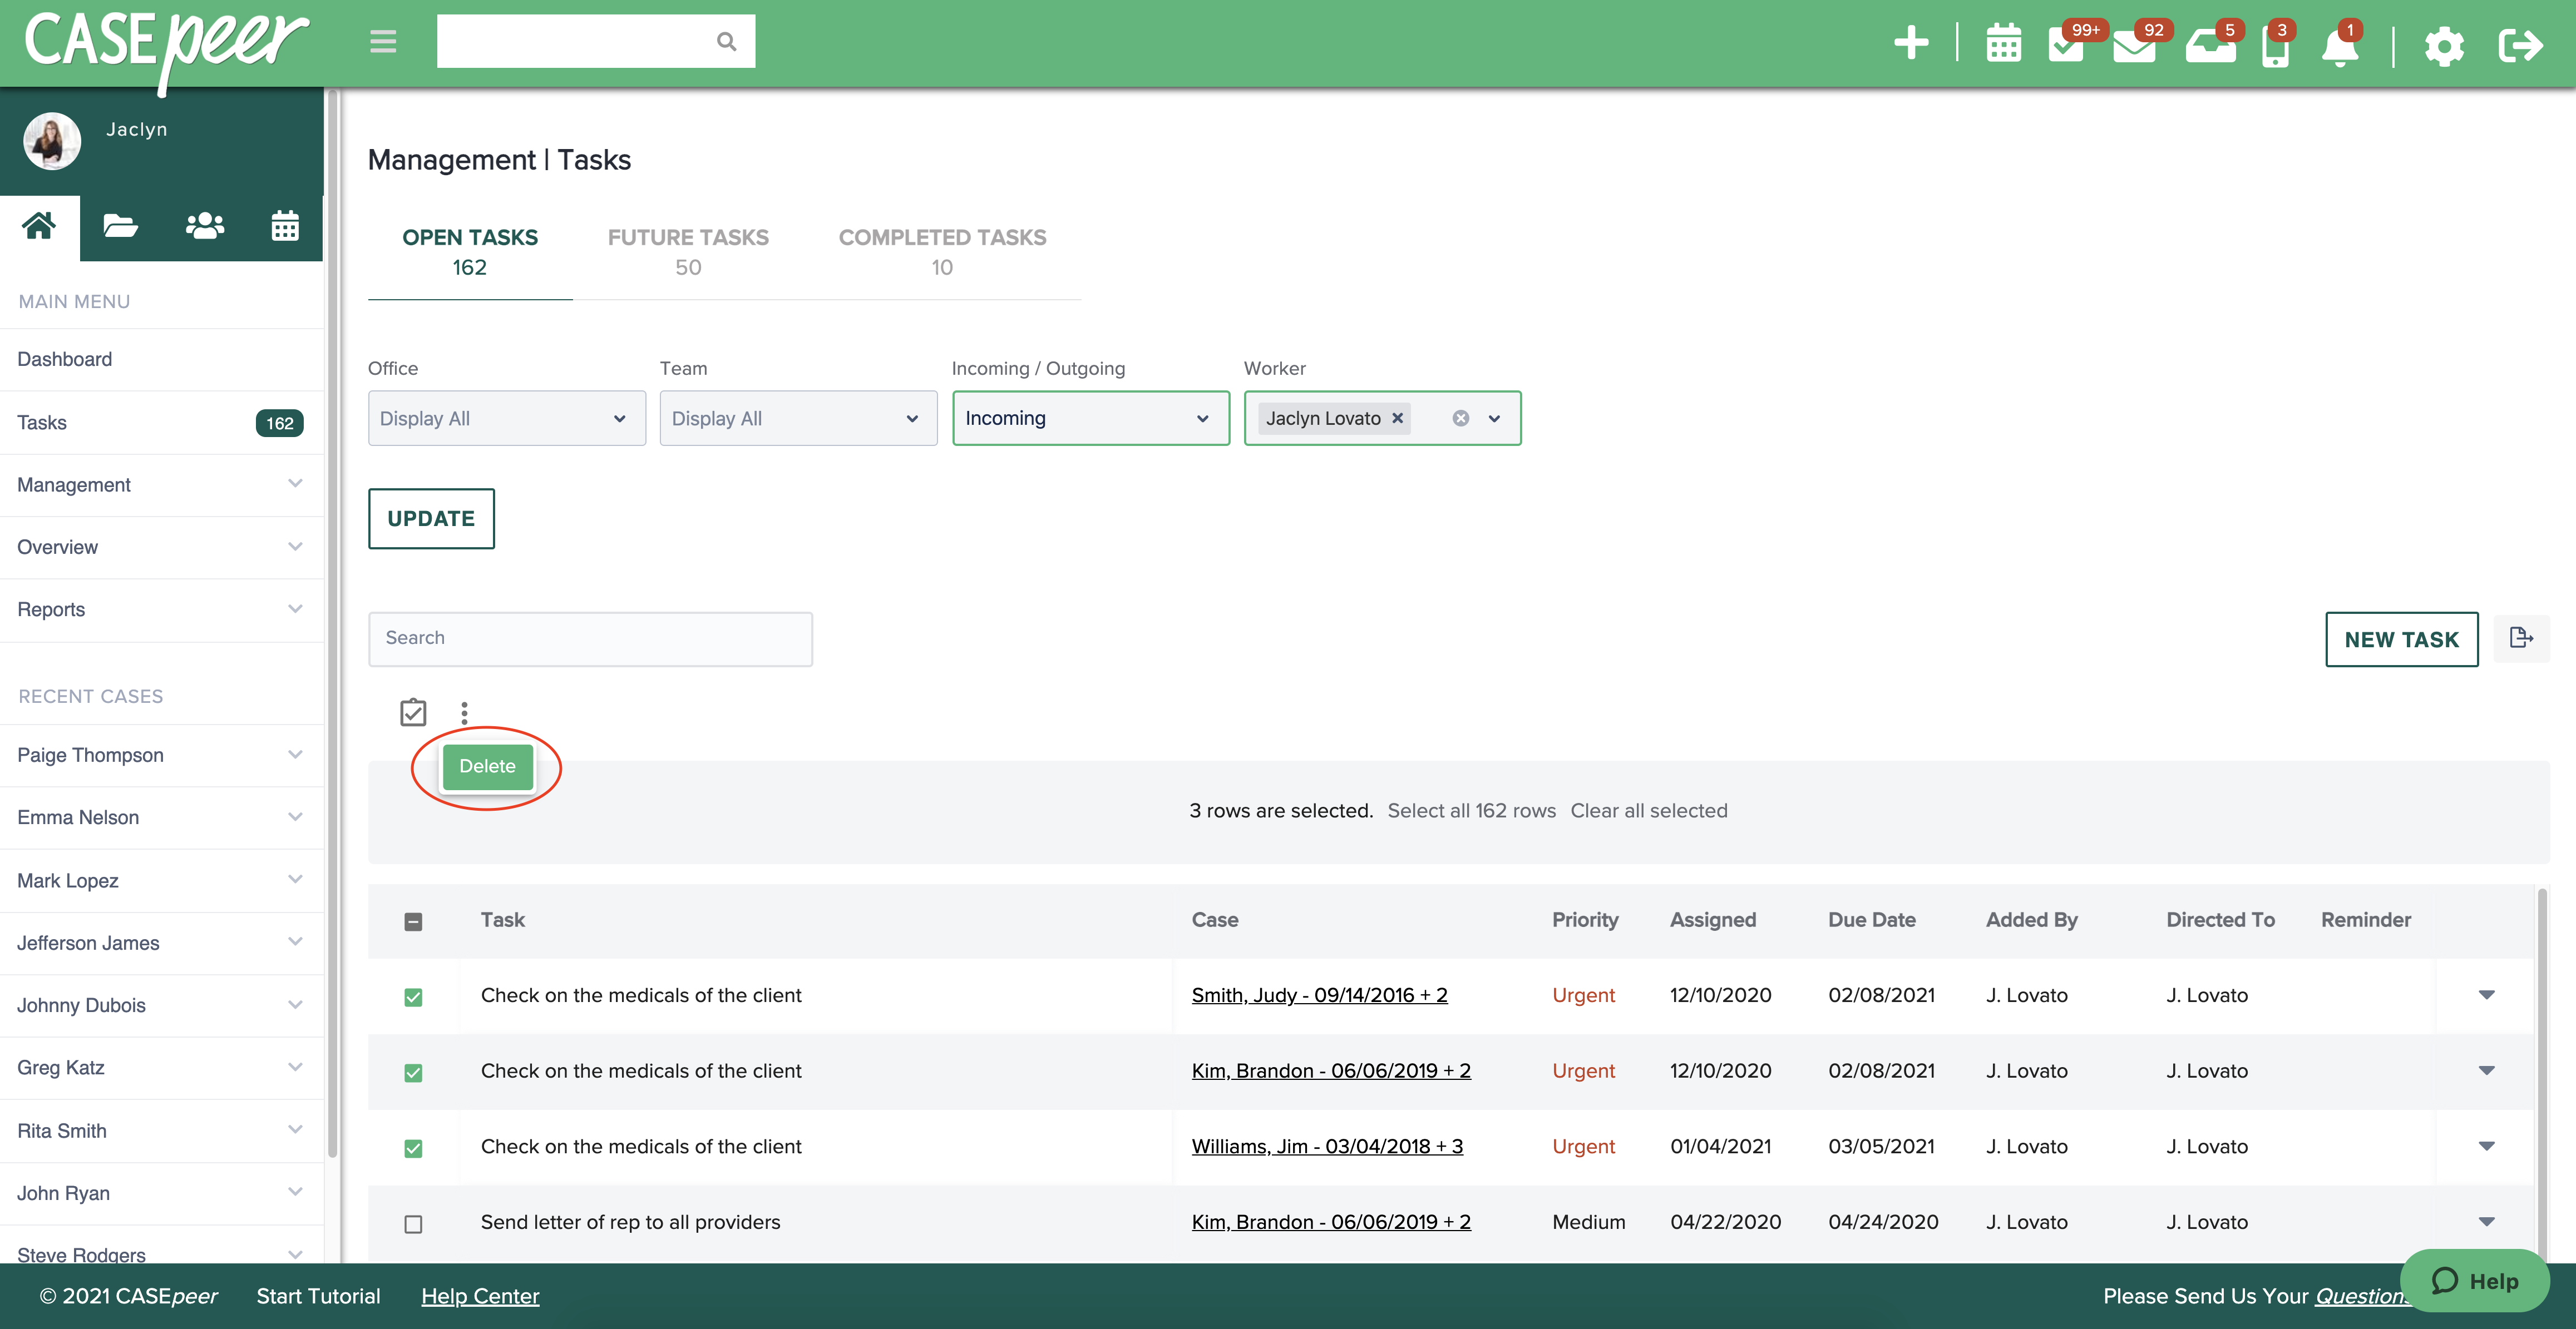2576x1329 pixels.
Task: Open tasks icon with 99+ badge
Action: pyautogui.click(x=2068, y=45)
